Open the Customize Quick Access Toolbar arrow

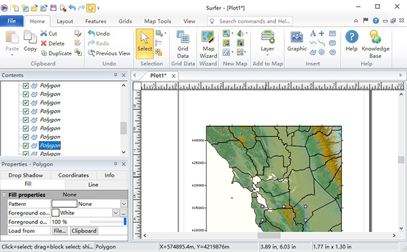coord(98,8)
